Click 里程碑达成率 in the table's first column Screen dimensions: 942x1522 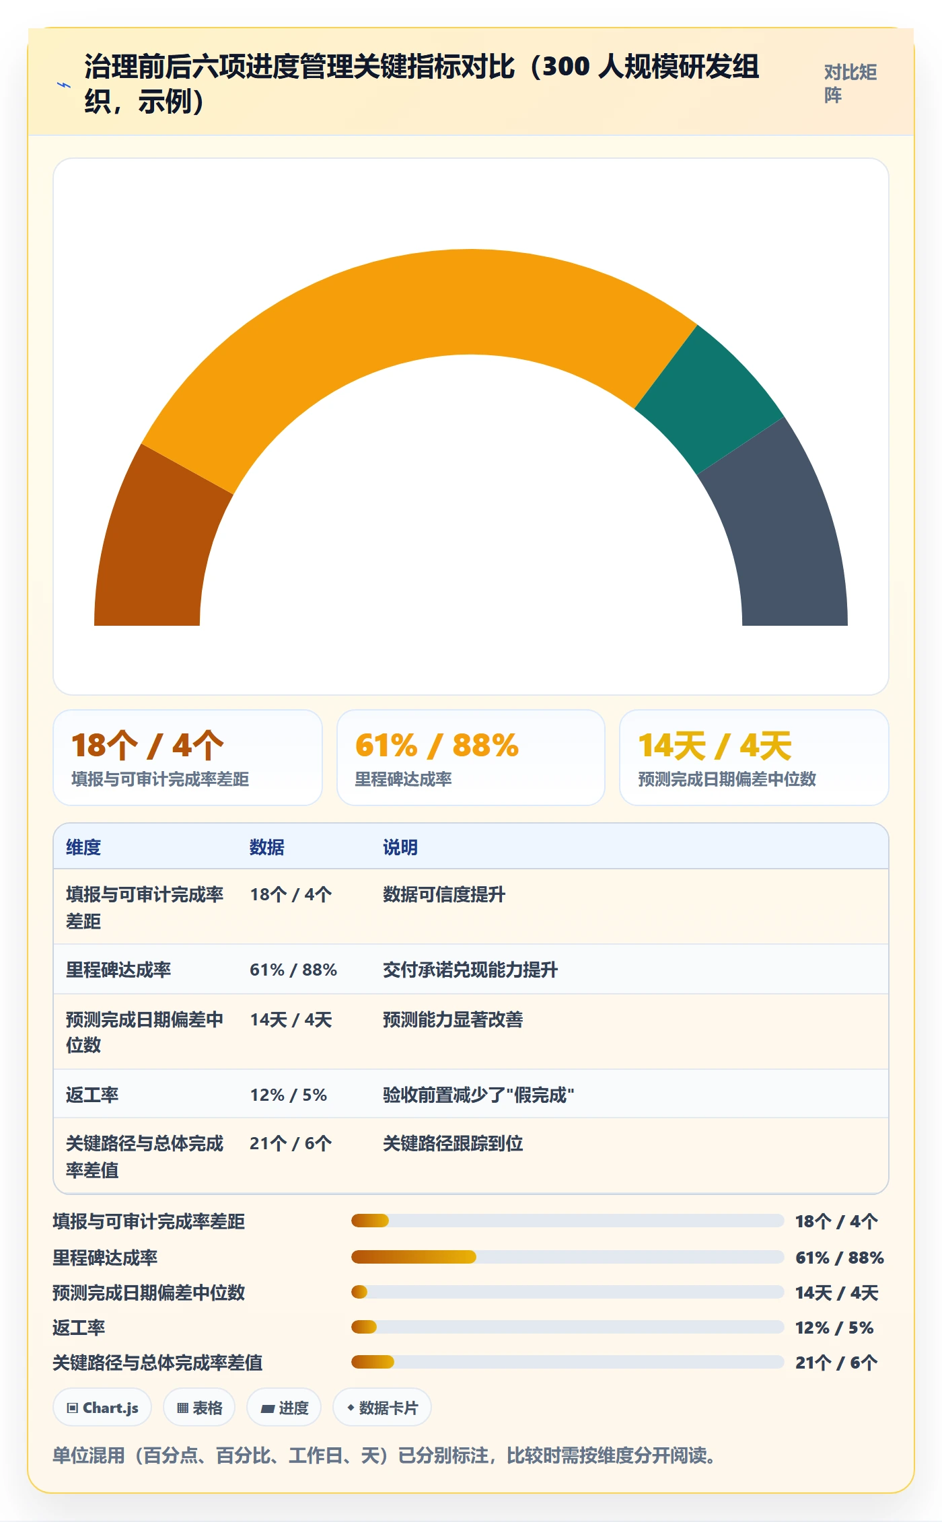(118, 970)
